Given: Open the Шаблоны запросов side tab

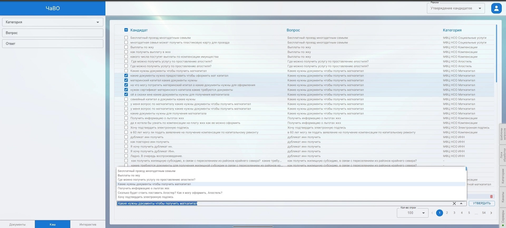Looking at the screenshot, I should click(503, 134).
